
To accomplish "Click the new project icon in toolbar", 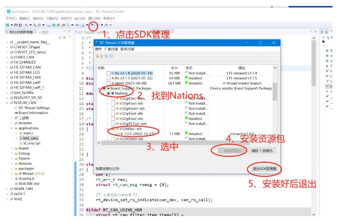I will [7, 25].
